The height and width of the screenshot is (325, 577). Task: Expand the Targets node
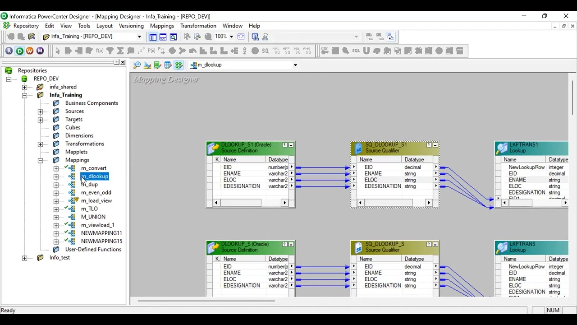coord(40,120)
